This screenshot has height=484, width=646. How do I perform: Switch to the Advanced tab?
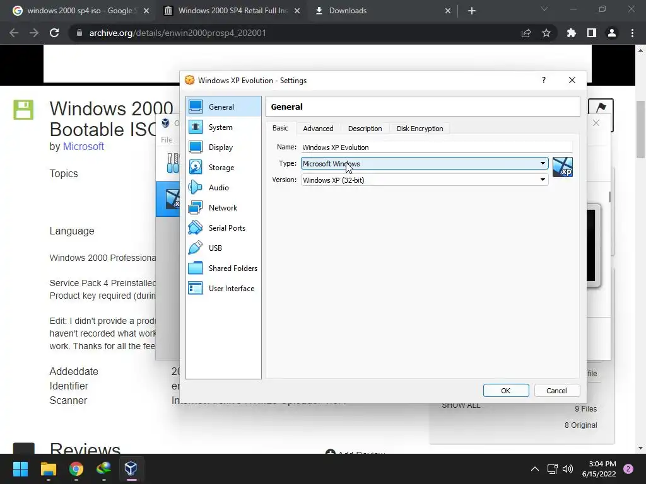coord(318,129)
